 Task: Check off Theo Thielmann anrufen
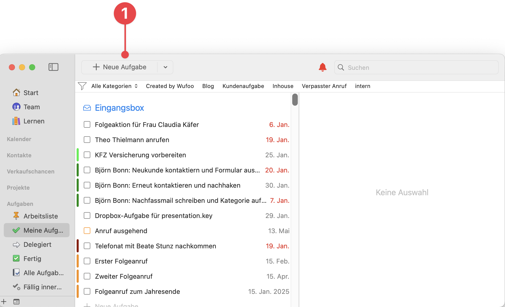tap(87, 140)
